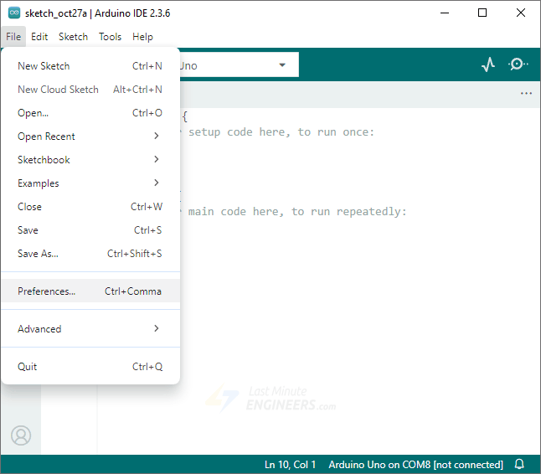Open the Edit menu
This screenshot has width=541, height=474.
click(39, 37)
